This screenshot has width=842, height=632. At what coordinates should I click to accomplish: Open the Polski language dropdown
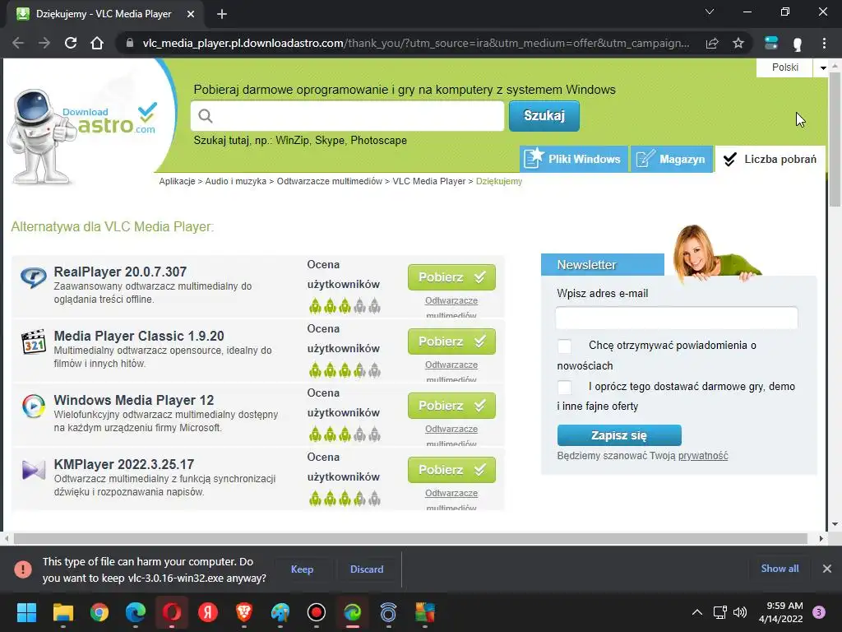tap(792, 67)
